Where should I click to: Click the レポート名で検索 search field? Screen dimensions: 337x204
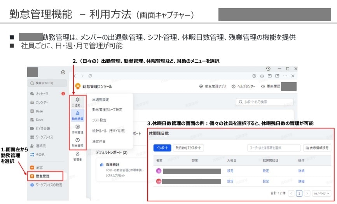(x=265, y=102)
